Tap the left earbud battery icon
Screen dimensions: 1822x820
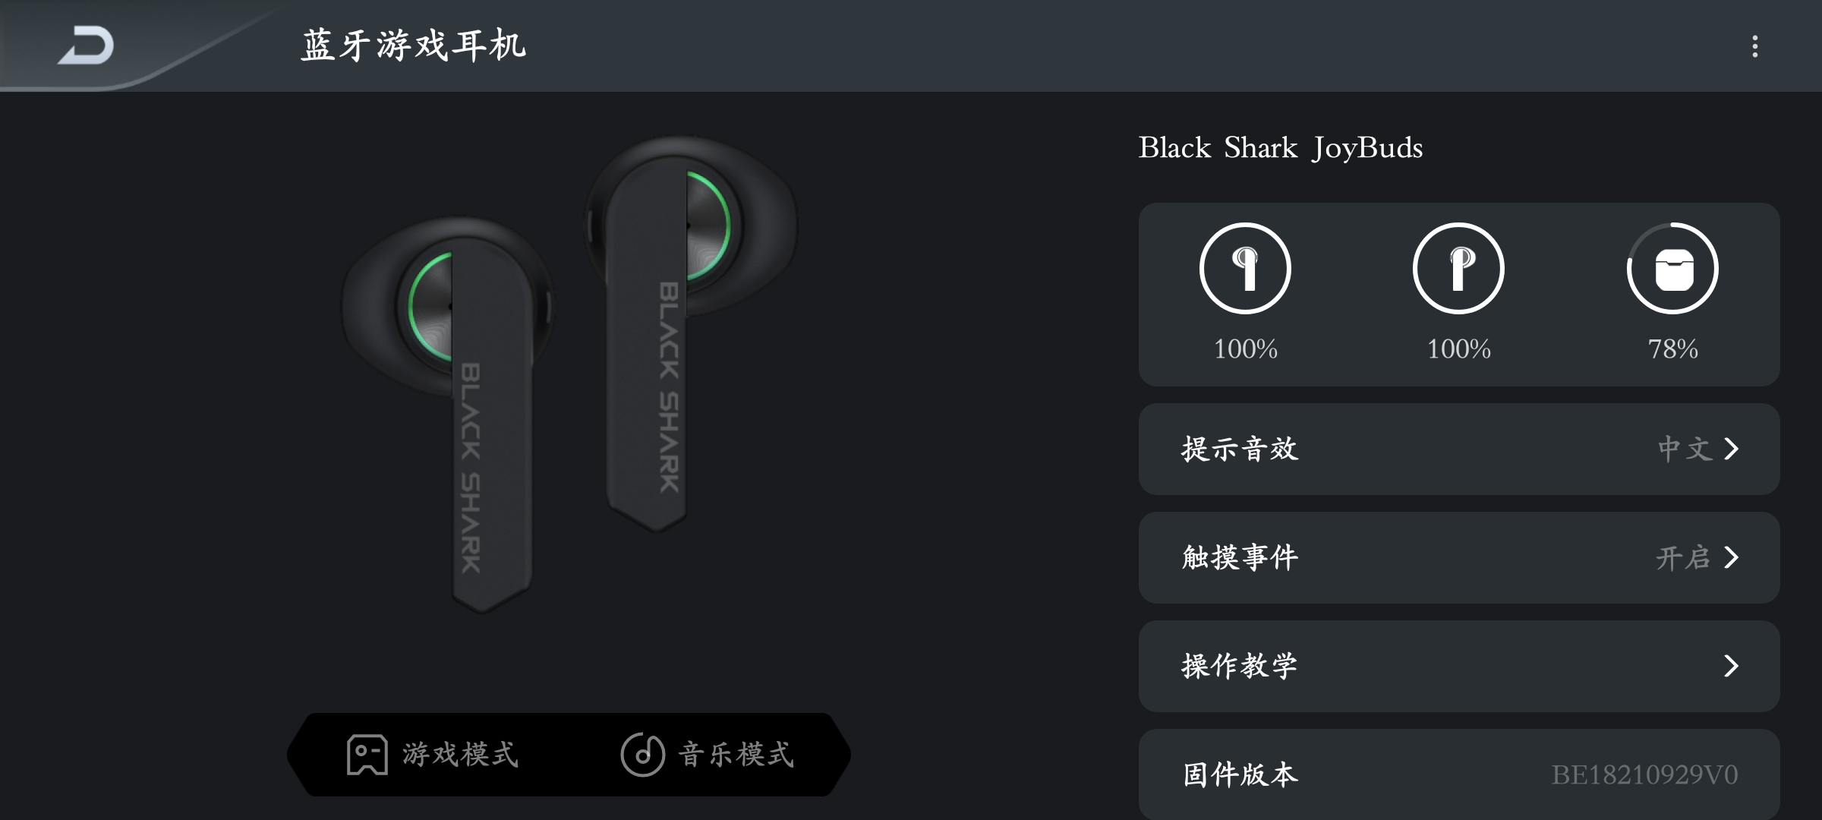(x=1245, y=268)
